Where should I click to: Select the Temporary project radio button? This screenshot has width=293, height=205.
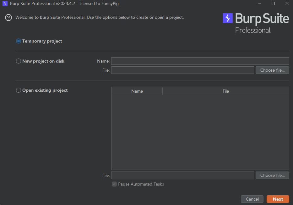click(18, 41)
